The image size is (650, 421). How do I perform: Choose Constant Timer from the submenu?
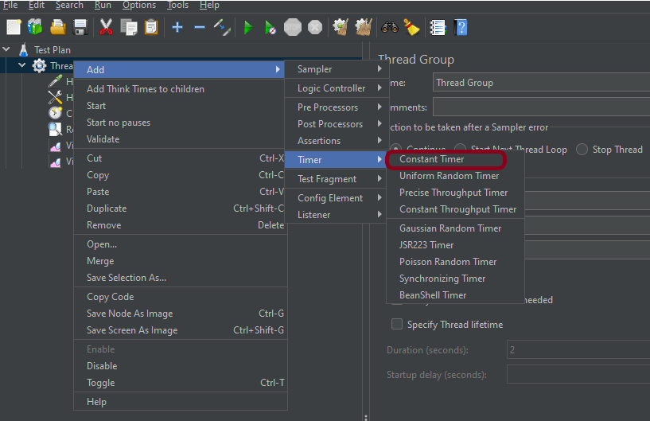[x=432, y=159]
